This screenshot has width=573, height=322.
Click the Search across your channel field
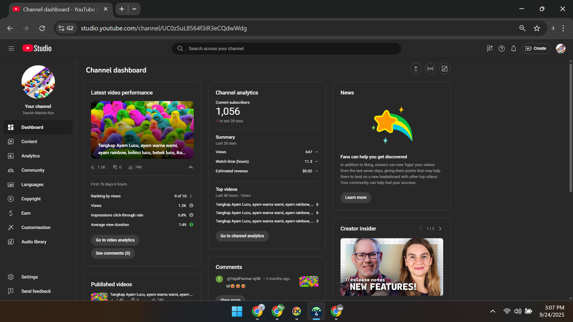pos(286,49)
